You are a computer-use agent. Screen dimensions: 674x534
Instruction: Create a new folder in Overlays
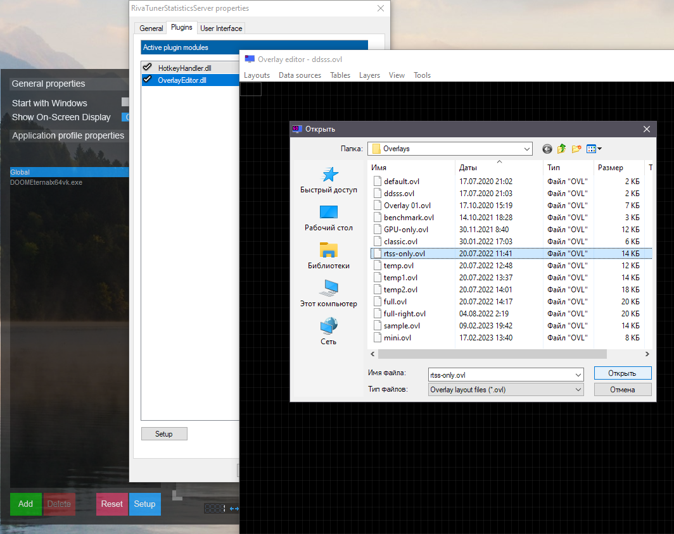pos(576,149)
